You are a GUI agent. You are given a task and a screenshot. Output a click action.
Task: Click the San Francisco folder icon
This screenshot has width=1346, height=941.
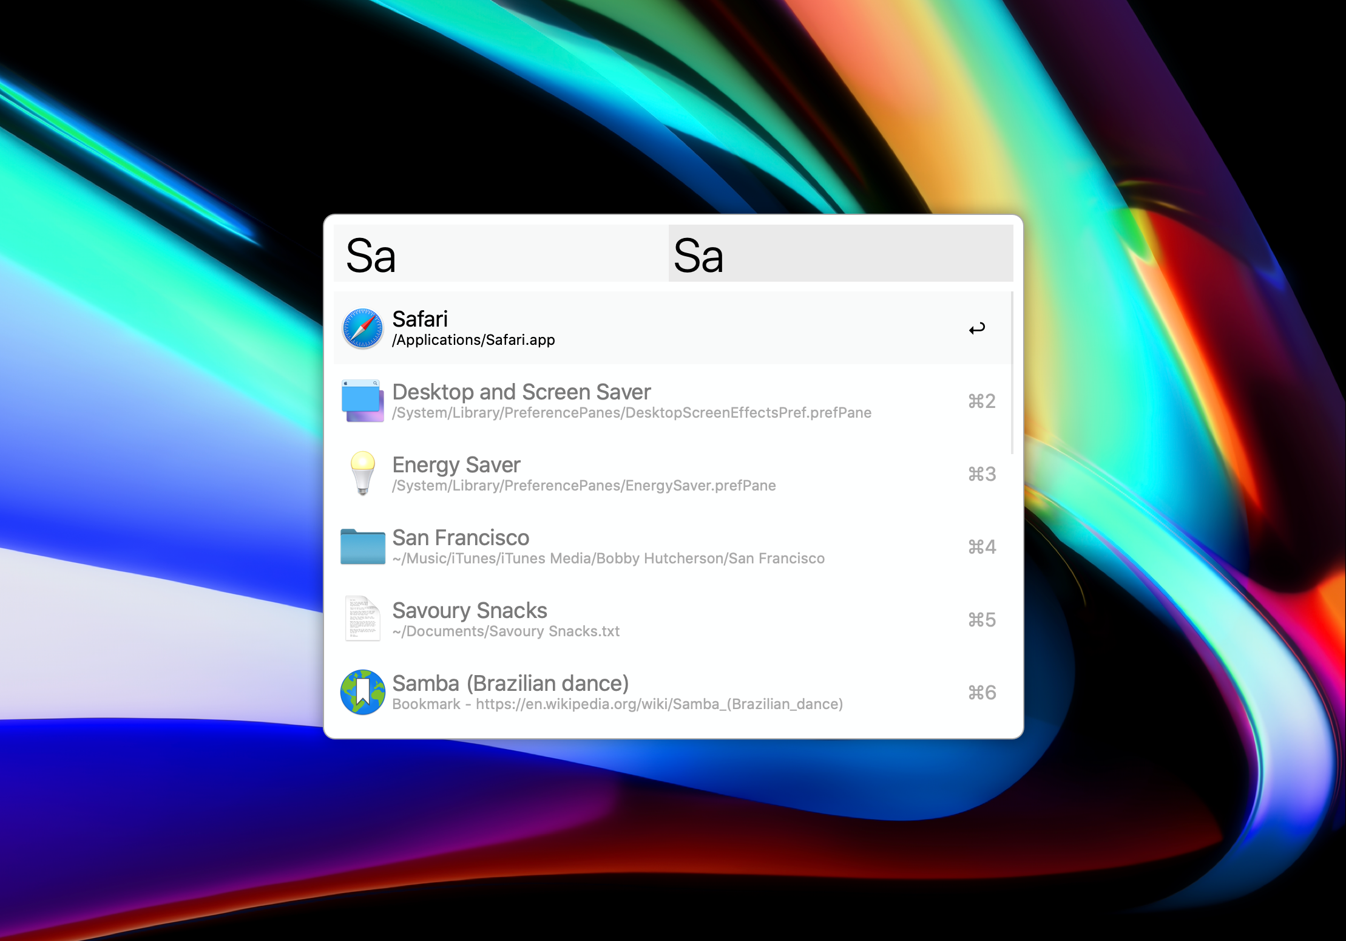click(363, 546)
